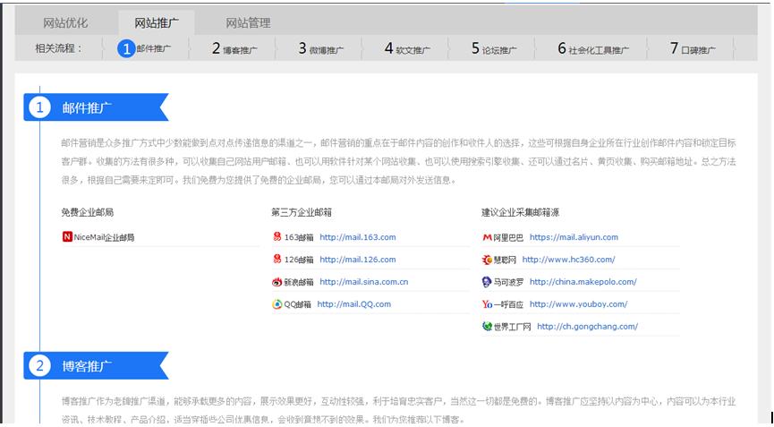Jump to step 2 博客推广
The height and width of the screenshot is (427, 774).
pos(234,48)
